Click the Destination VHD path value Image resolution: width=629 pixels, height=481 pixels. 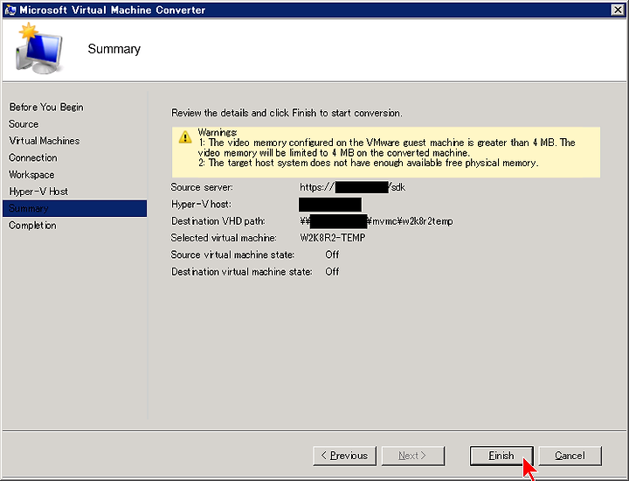[x=377, y=221]
